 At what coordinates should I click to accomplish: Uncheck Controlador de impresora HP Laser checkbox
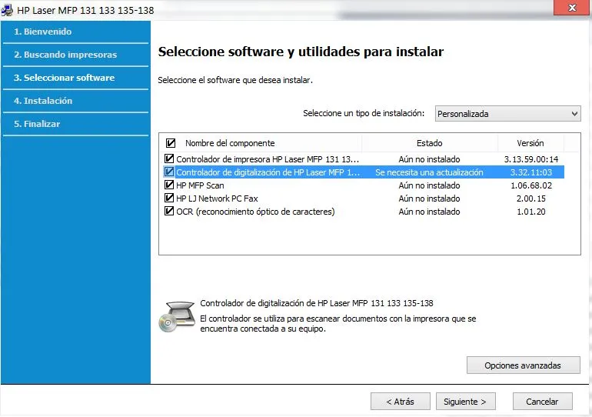[169, 158]
